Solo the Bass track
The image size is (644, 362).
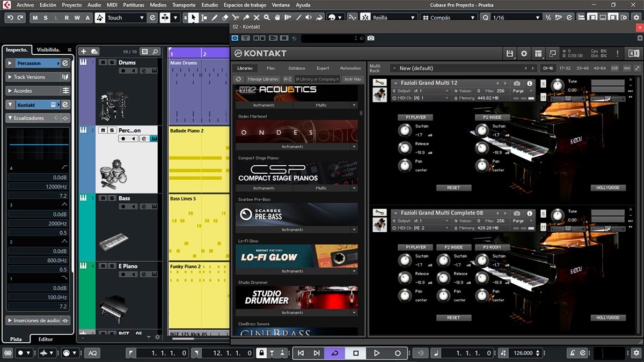pyautogui.click(x=111, y=198)
